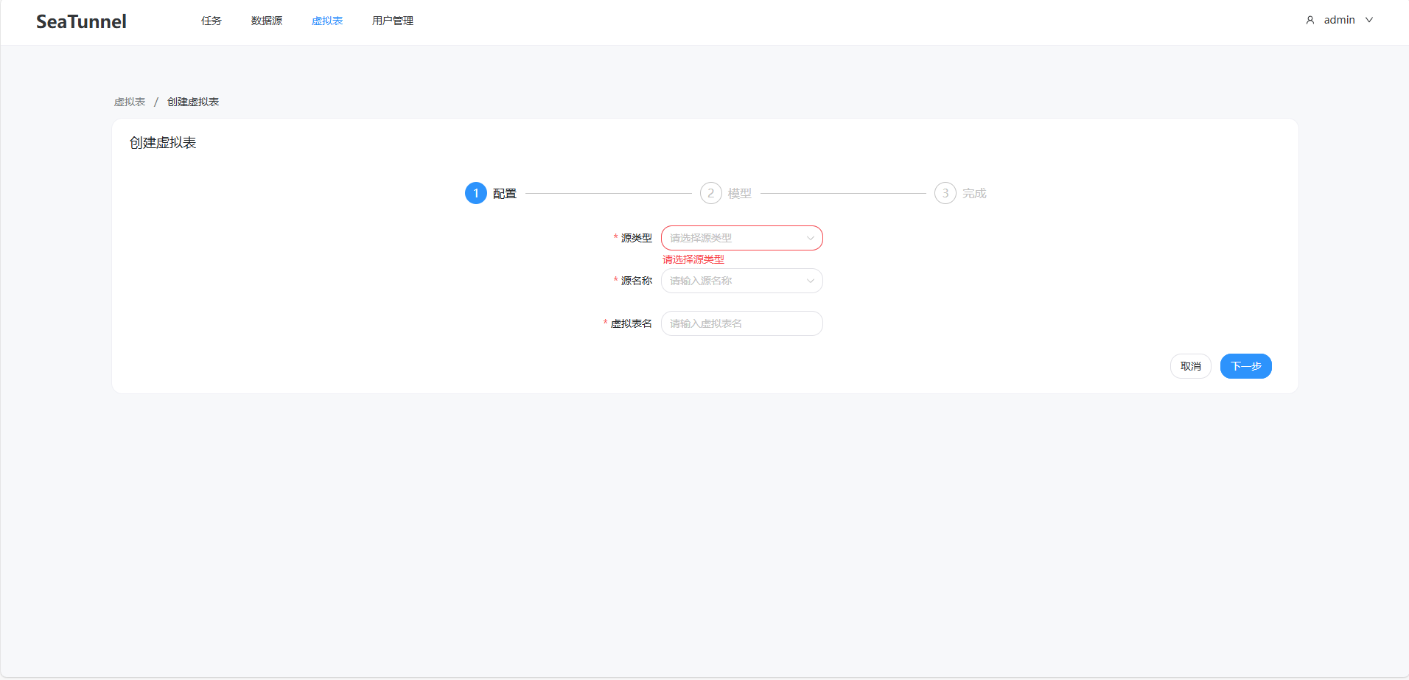Select step 2 circle for 模型
Viewport: 1409px width, 680px height.
(x=711, y=193)
